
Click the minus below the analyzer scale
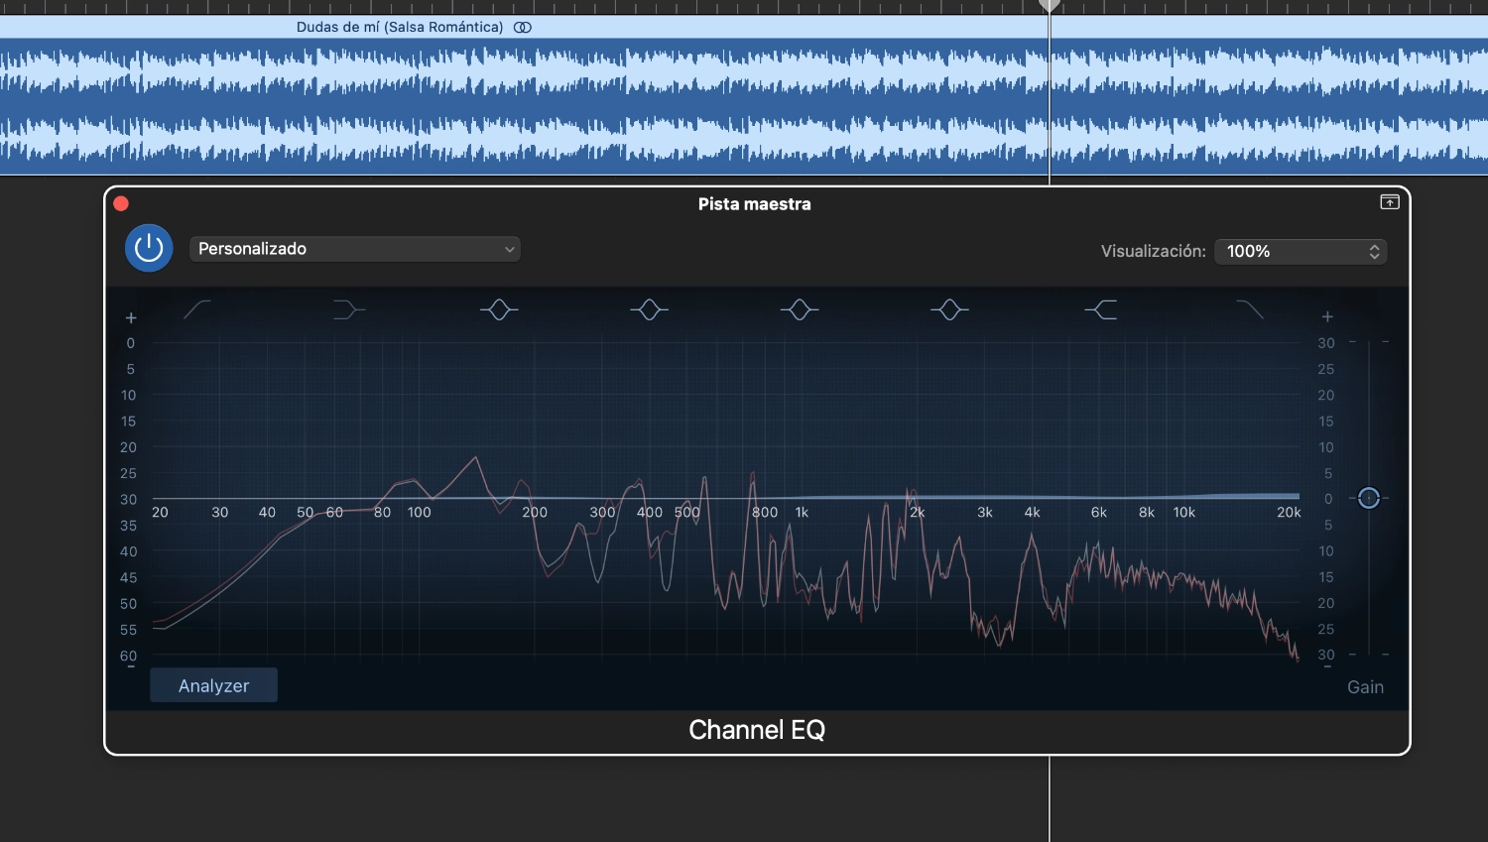click(x=130, y=667)
